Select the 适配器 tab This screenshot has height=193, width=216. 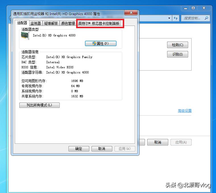[22, 23]
